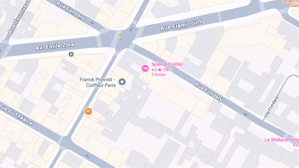
Task: Click the Rue du Théâtre street label
Action: 16,114
